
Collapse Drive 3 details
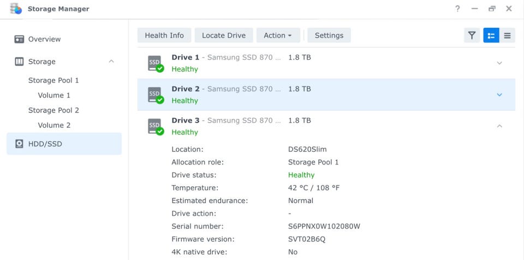499,126
